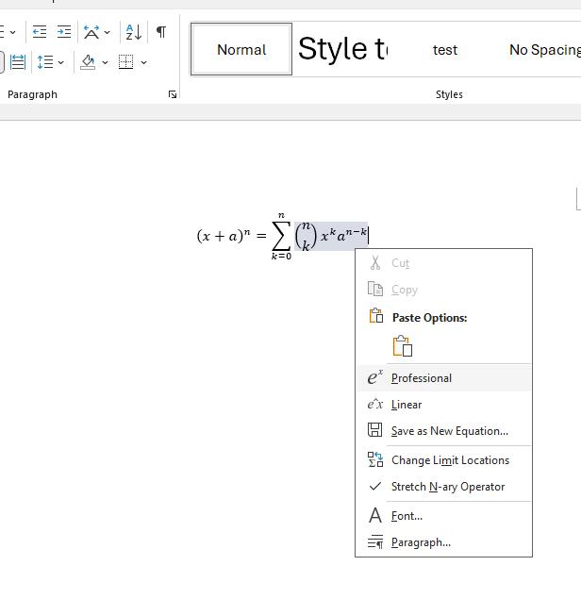Open the Asian Layout dropdown arrow
Viewport: 581px width, 599px height.
coord(107,32)
